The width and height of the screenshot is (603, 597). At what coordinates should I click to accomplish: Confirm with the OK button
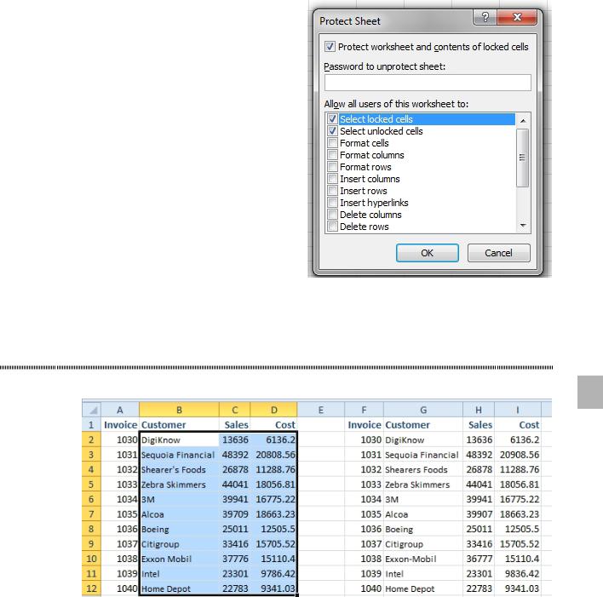(x=428, y=253)
